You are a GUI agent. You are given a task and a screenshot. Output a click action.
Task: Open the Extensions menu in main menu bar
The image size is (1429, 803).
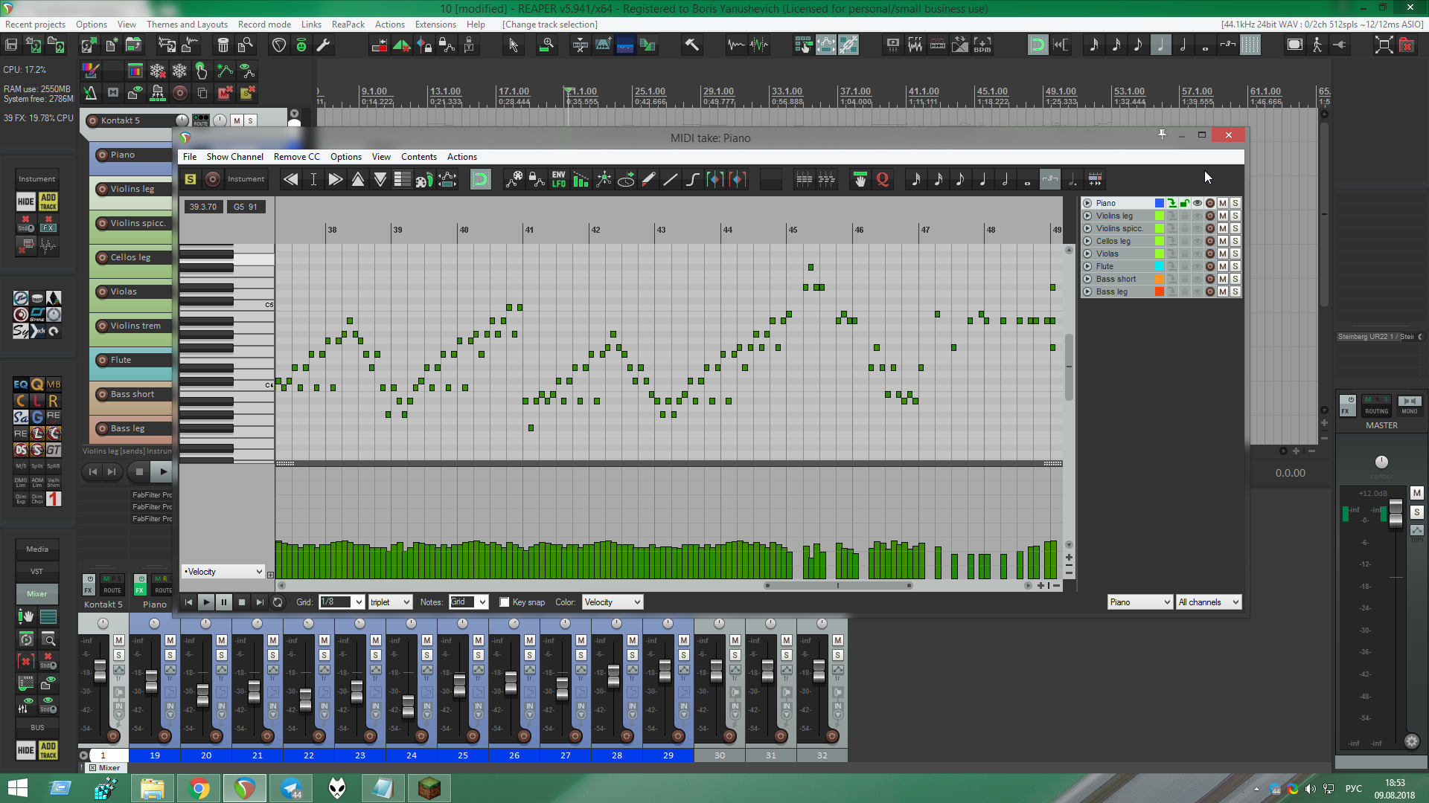tap(435, 25)
